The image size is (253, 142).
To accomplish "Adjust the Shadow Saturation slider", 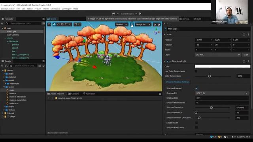I will point(213,108).
